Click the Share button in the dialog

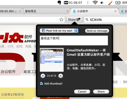(101, 92)
